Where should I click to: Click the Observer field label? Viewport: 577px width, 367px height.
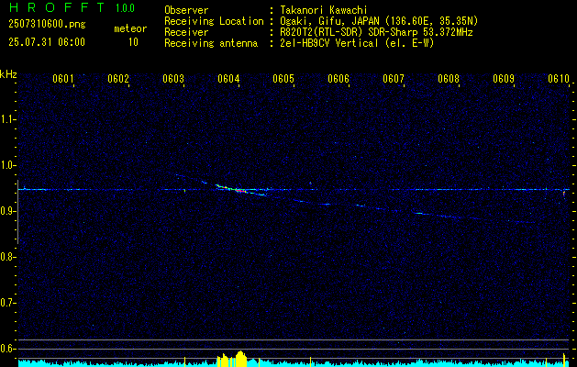186,10
